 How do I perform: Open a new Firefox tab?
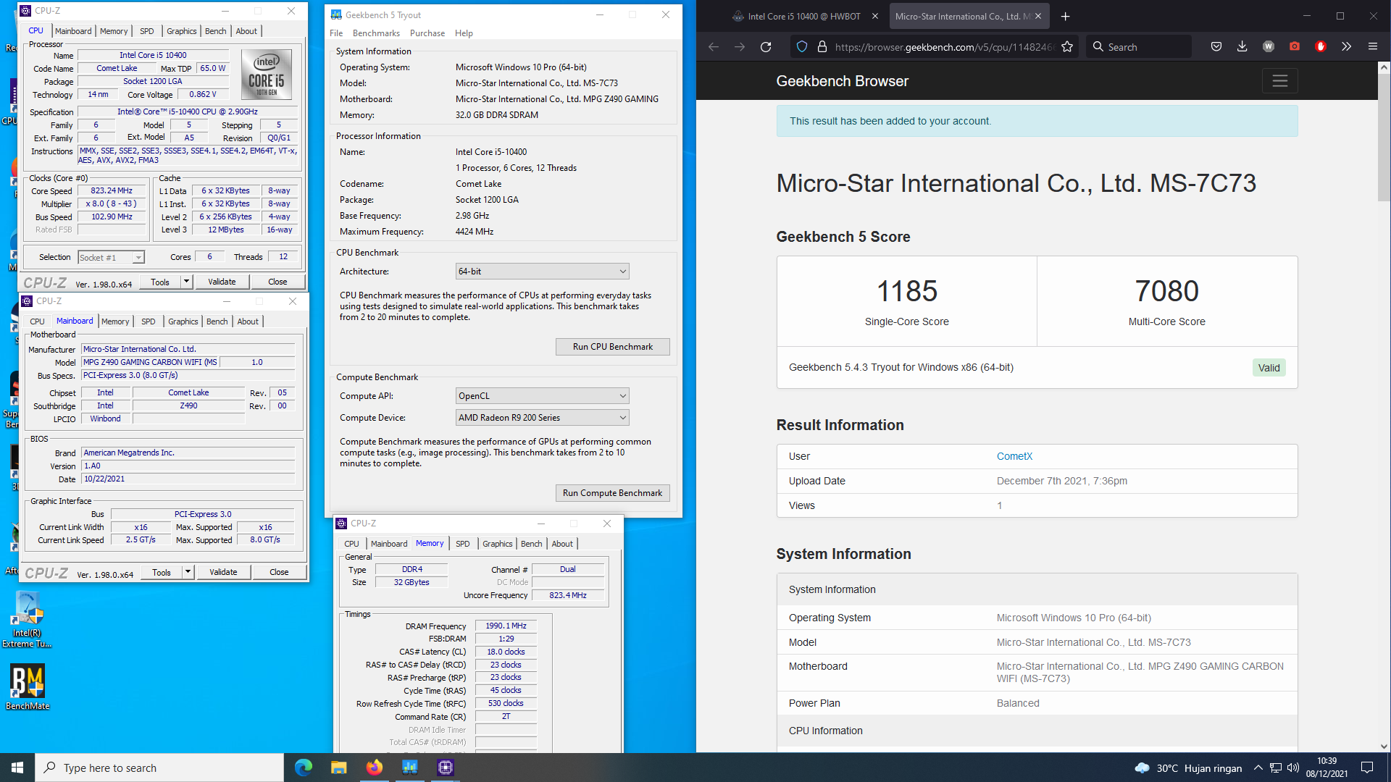coord(1066,17)
